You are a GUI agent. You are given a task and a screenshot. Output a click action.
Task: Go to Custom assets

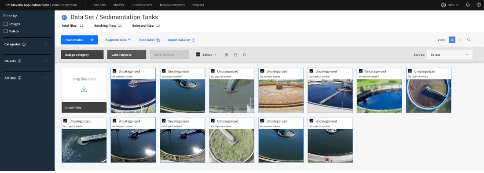tap(142, 5)
